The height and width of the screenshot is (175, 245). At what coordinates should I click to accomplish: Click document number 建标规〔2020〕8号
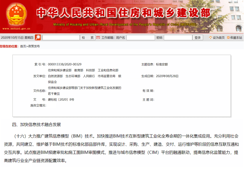point(61,99)
